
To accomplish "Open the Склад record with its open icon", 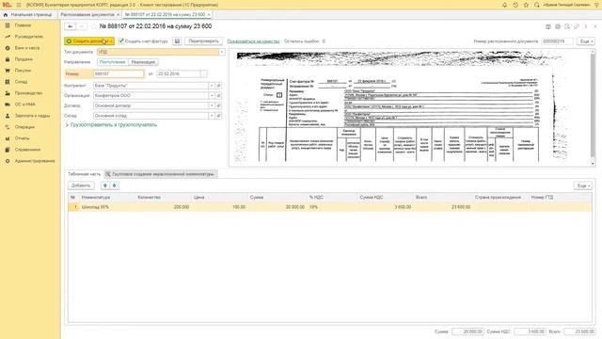I will click(218, 116).
